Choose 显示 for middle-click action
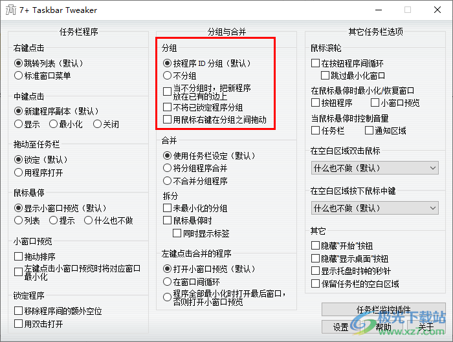 [x=18, y=124]
